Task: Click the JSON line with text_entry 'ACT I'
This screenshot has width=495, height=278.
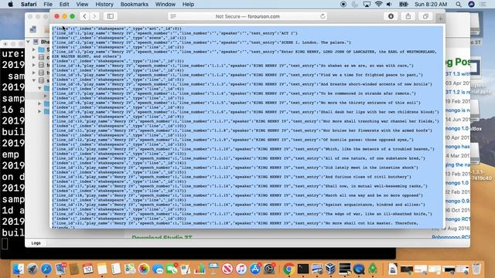Action: point(175,33)
